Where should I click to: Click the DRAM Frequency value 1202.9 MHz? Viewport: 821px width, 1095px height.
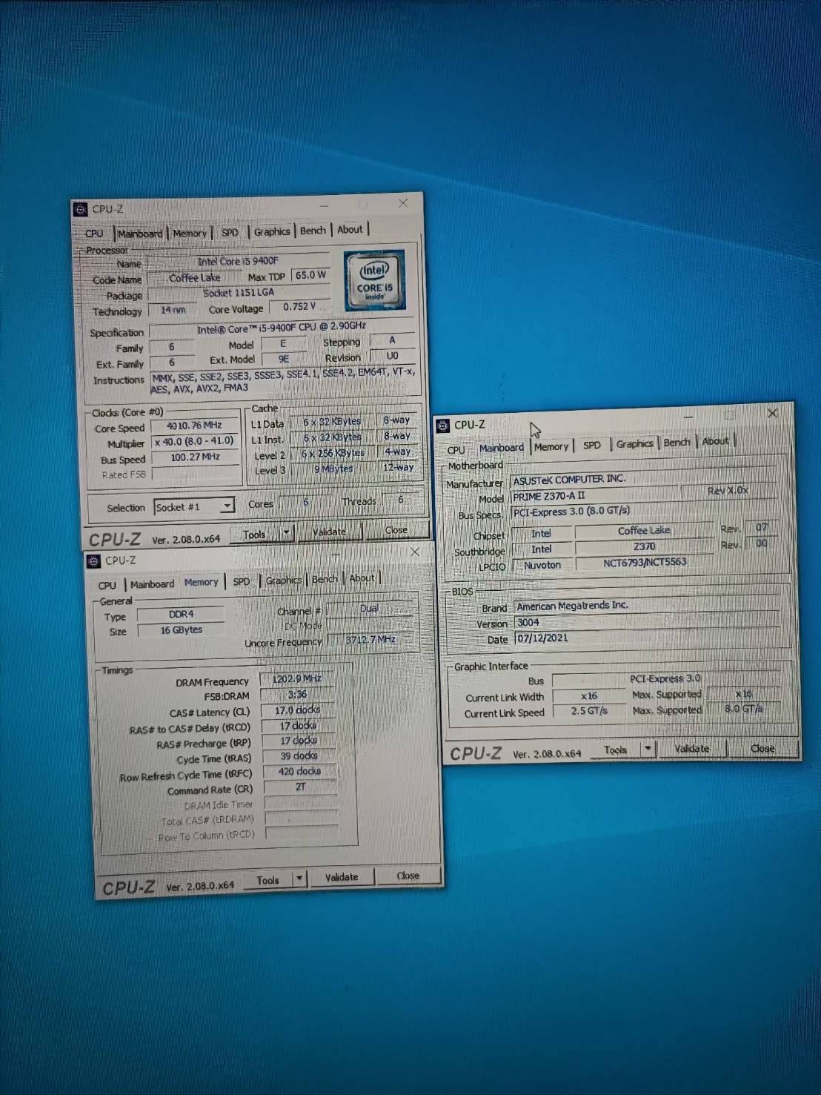(x=297, y=679)
